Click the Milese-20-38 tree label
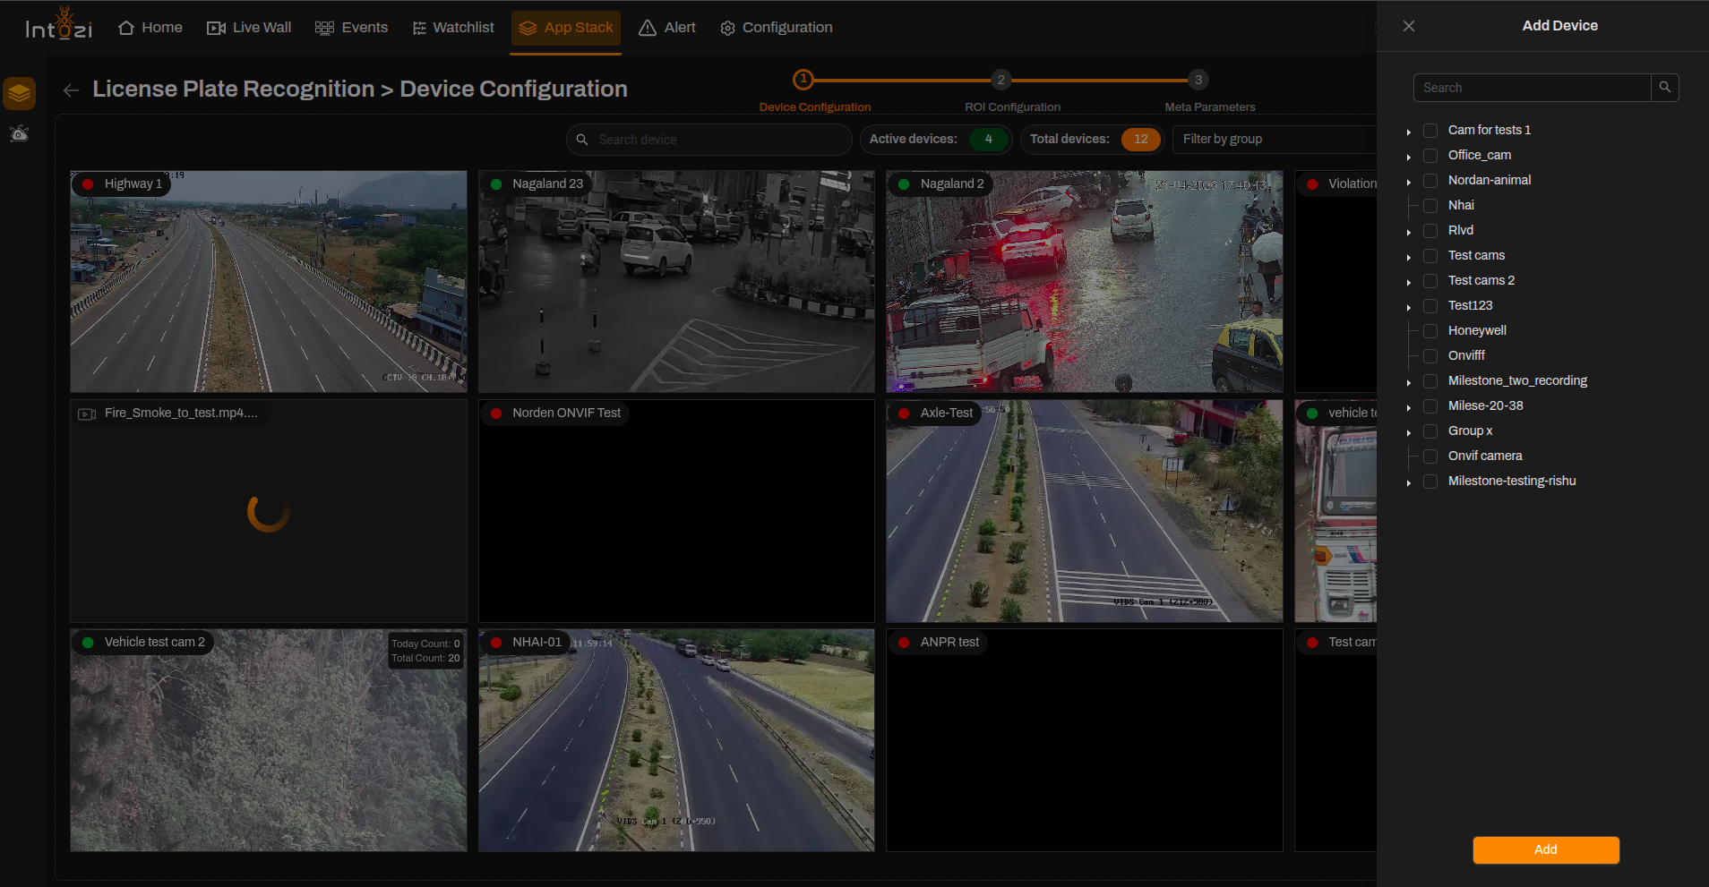The image size is (1709, 887). 1485,405
